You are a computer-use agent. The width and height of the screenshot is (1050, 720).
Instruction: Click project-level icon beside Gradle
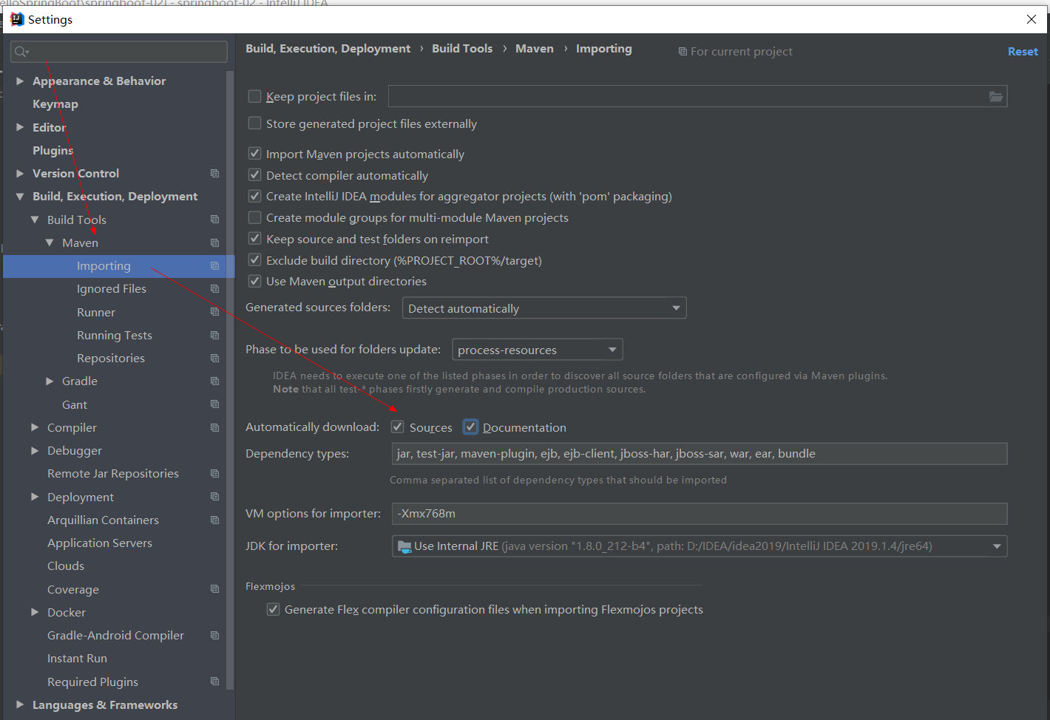214,381
